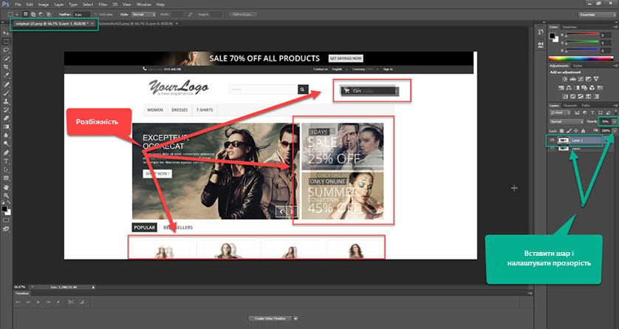
Task: Toggle pixel layer filter in Layers panel
Action: point(577,113)
